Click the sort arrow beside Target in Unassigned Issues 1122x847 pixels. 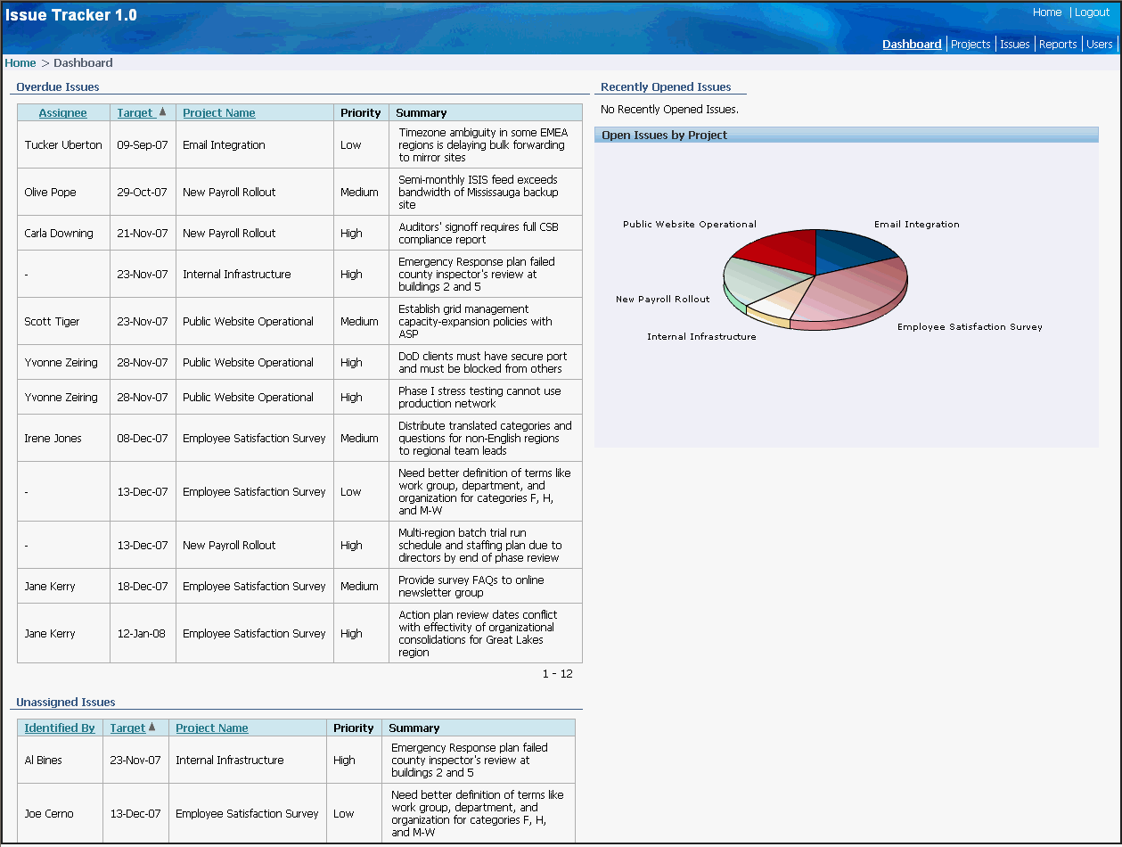click(x=152, y=728)
